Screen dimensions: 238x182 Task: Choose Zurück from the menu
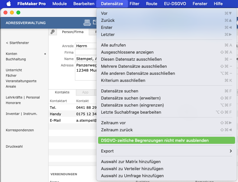(167, 20)
